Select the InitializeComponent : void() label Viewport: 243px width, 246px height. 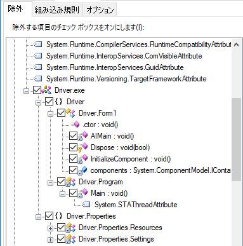pos(131,159)
